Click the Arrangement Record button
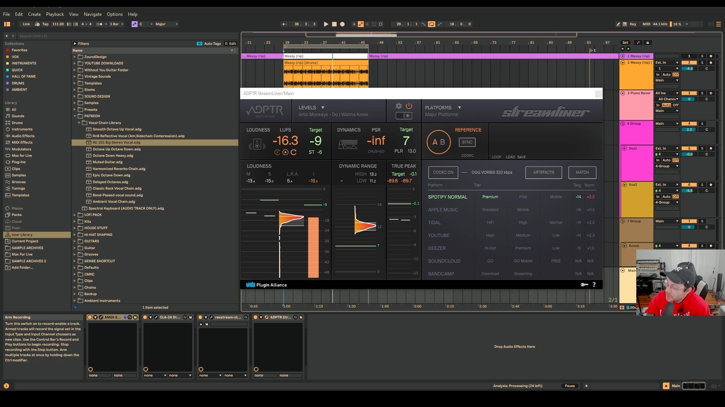 (x=342, y=24)
